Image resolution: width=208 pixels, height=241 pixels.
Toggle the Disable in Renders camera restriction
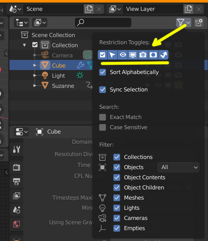[x=143, y=55]
